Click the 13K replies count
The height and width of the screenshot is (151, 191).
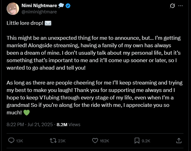20,141
